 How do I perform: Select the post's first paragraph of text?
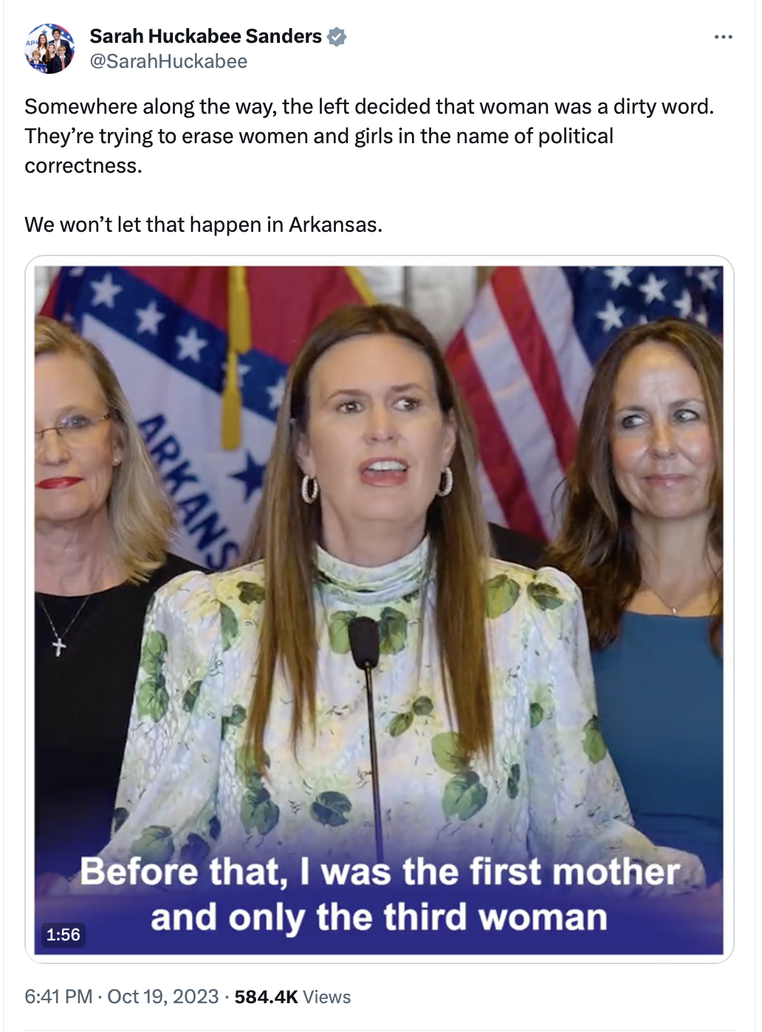coord(369,136)
